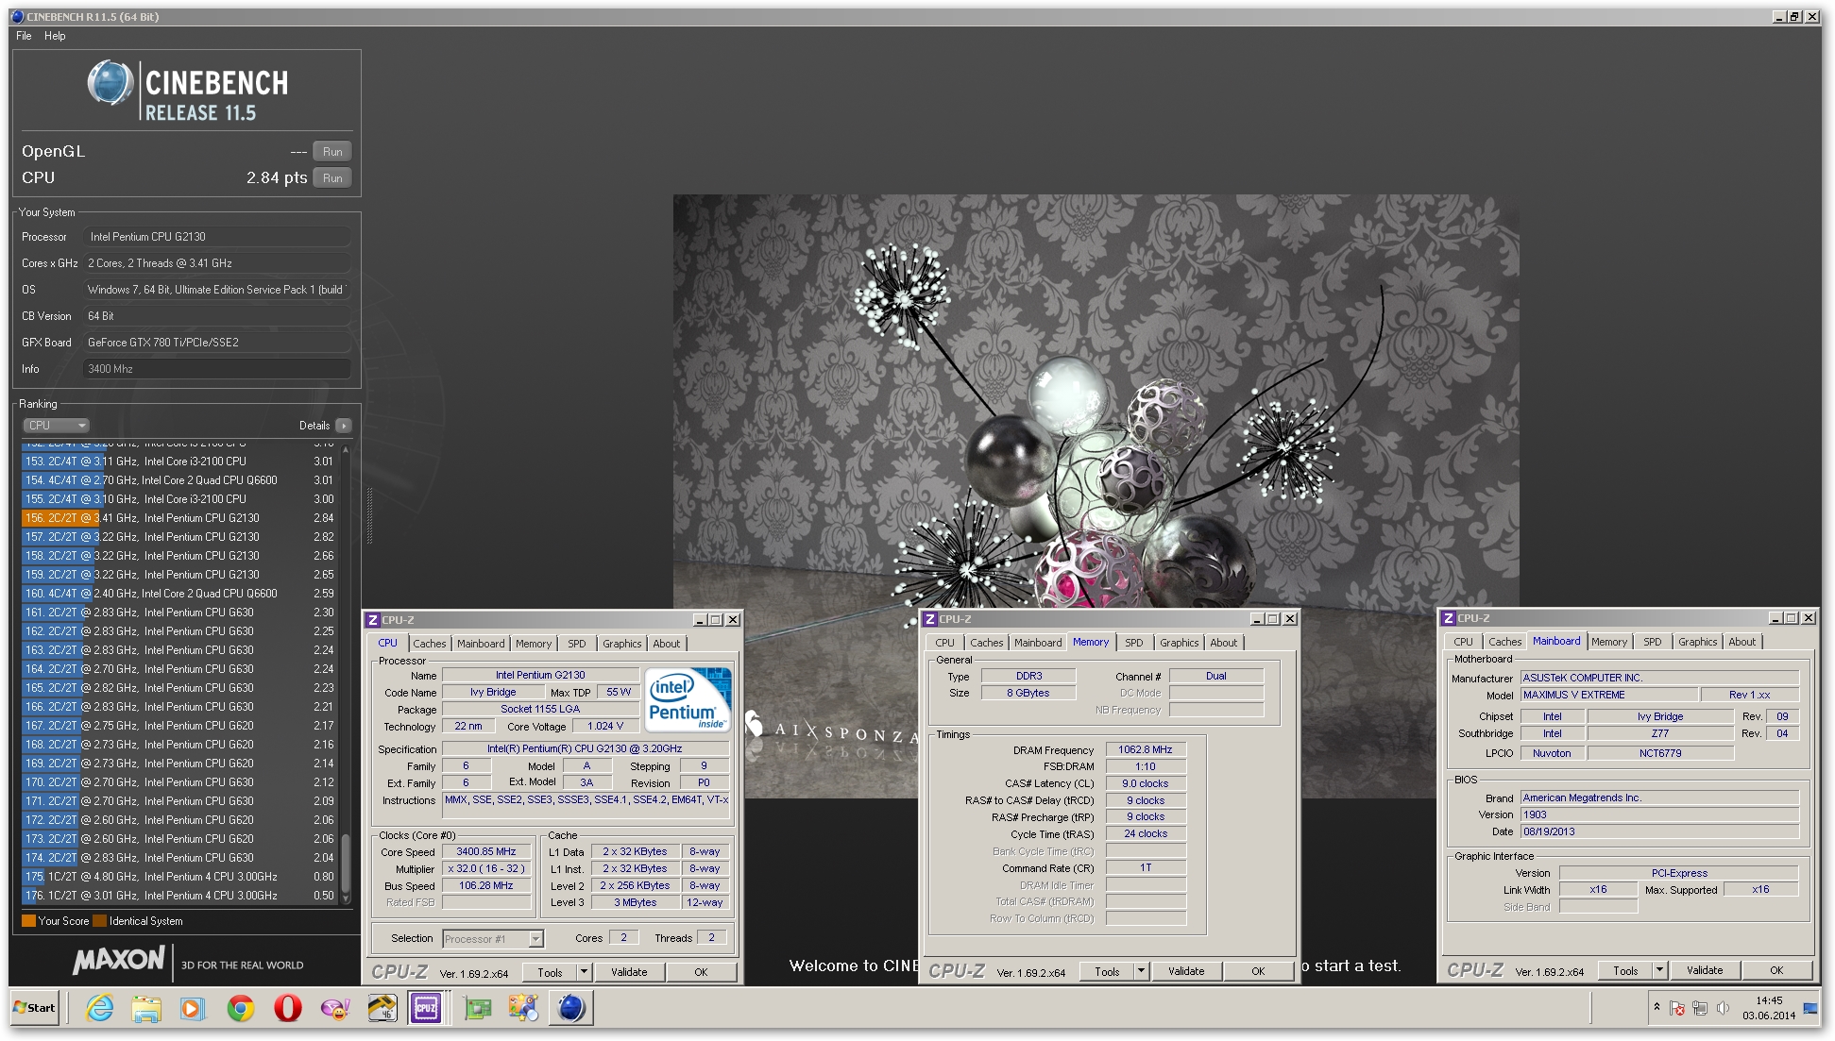Open the File menu in Cinebench
Viewport: 1835px width, 1041px height.
click(24, 36)
